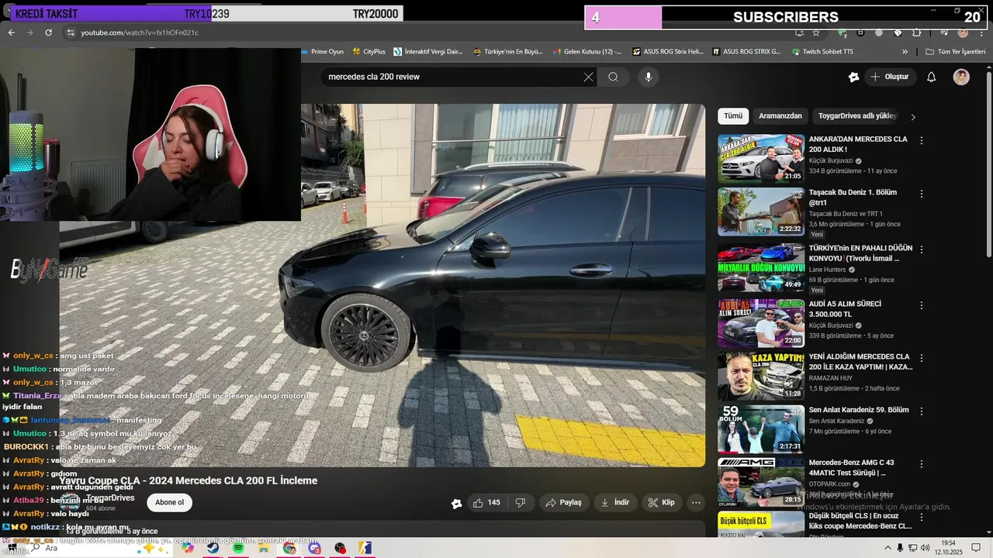
Task: Reload the page with the refresh icon
Action: [48, 33]
